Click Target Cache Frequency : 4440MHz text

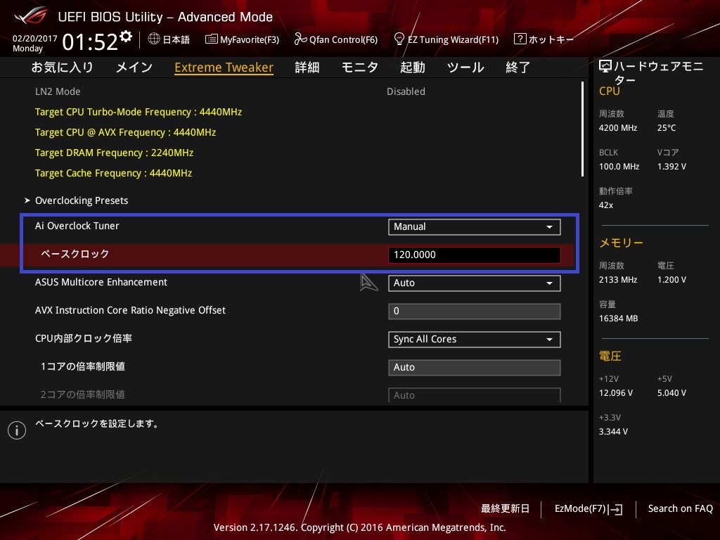[113, 173]
